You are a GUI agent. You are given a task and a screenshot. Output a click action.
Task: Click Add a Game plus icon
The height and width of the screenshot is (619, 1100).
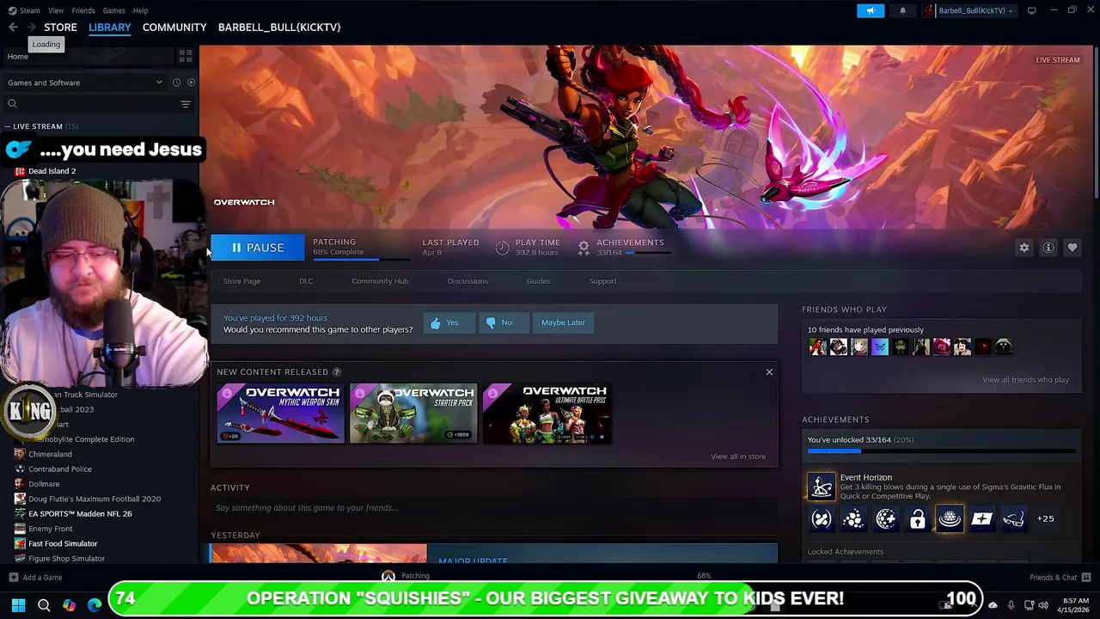[x=13, y=577]
